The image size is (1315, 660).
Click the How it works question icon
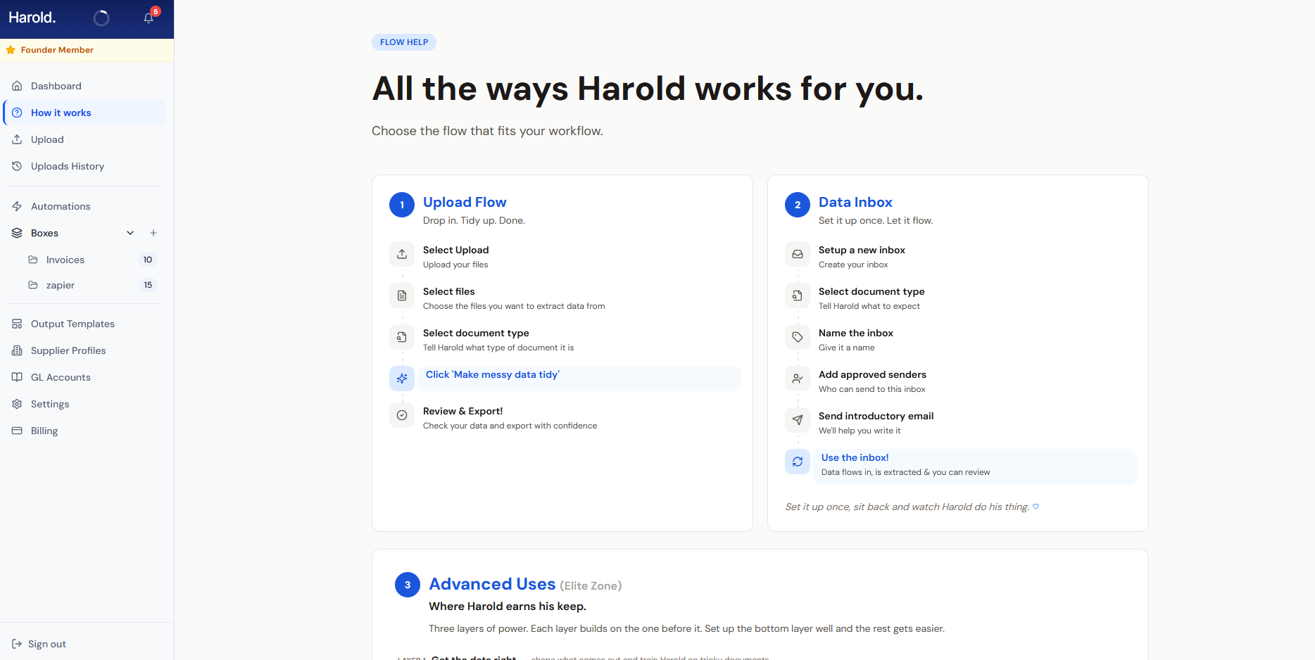coord(17,113)
